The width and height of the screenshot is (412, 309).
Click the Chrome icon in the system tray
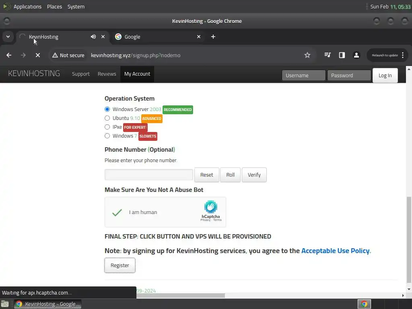pyautogui.click(x=364, y=304)
